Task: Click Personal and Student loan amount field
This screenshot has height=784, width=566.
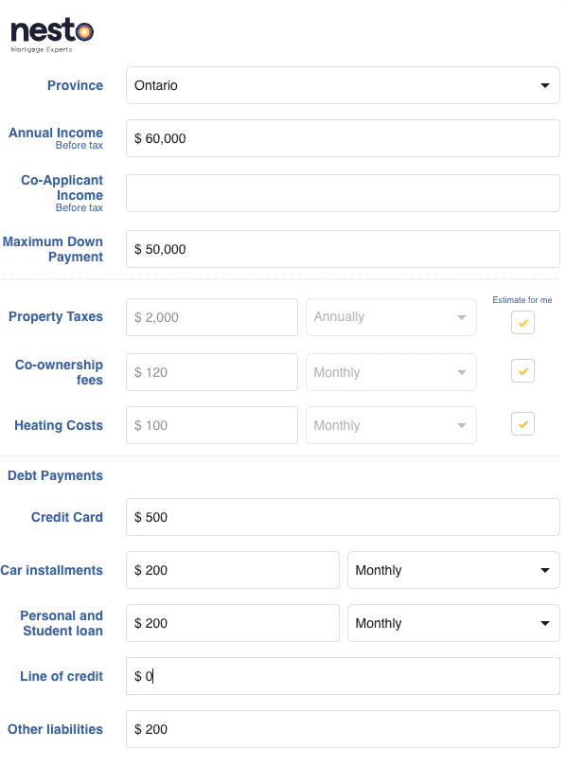Action: coord(233,623)
